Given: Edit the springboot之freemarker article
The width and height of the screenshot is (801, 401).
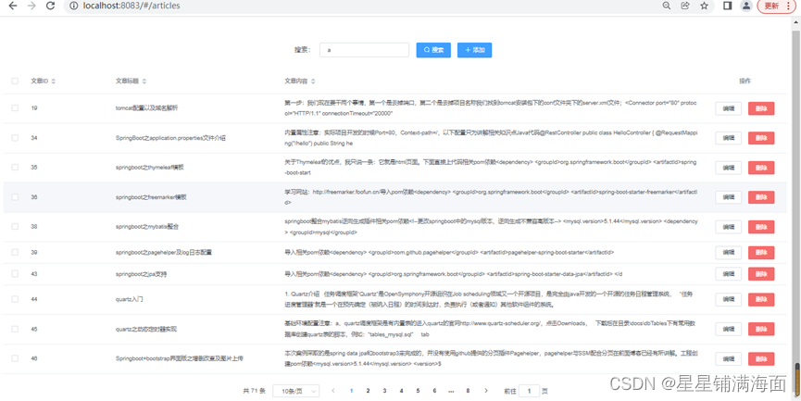Looking at the screenshot, I should click(729, 197).
